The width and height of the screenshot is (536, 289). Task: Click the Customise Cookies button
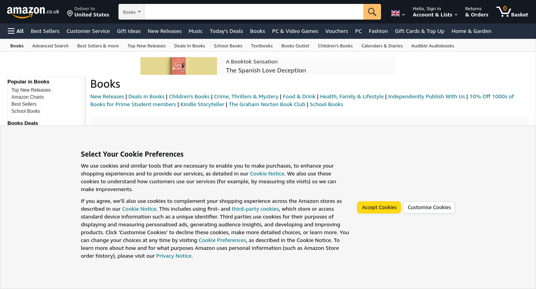tap(429, 207)
